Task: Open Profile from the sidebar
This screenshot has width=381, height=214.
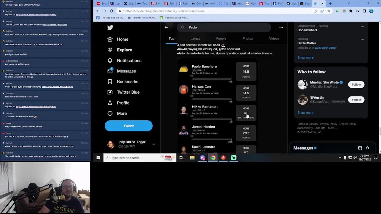Action: [118, 103]
